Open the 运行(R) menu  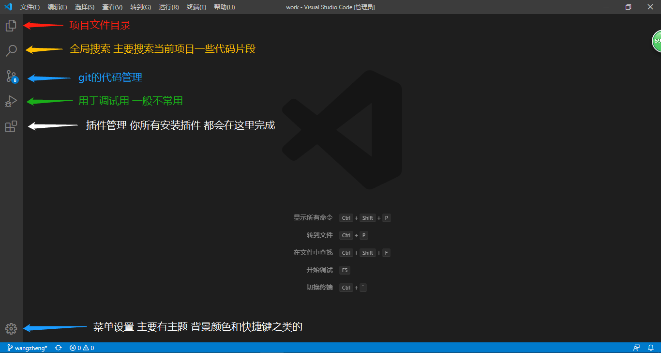click(168, 7)
